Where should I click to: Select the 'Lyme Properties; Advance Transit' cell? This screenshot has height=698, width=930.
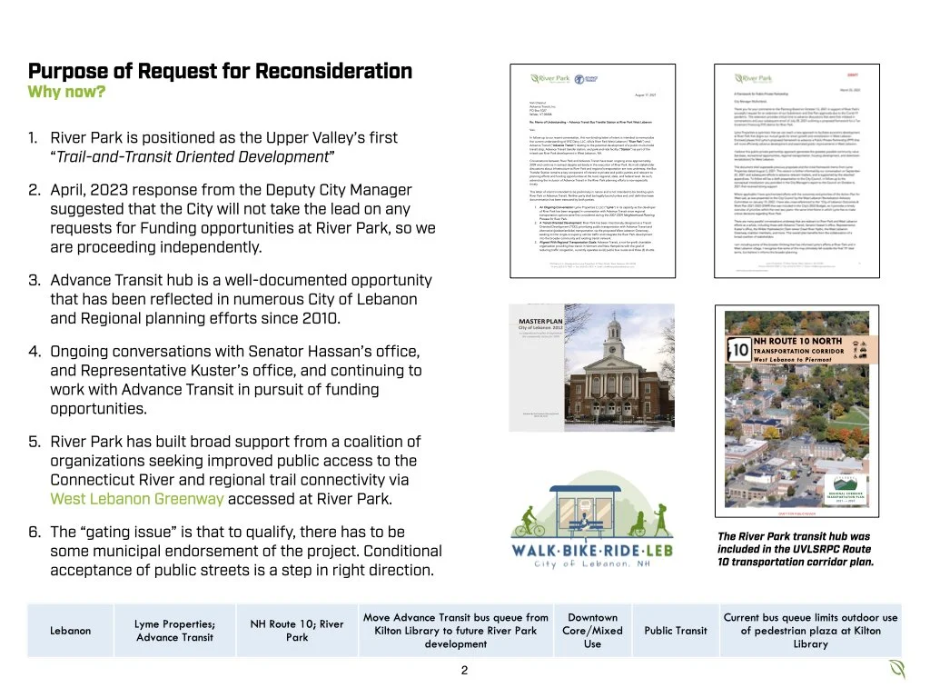175,631
